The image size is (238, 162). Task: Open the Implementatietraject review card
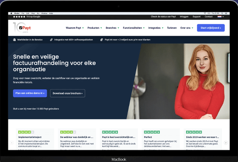35,139
